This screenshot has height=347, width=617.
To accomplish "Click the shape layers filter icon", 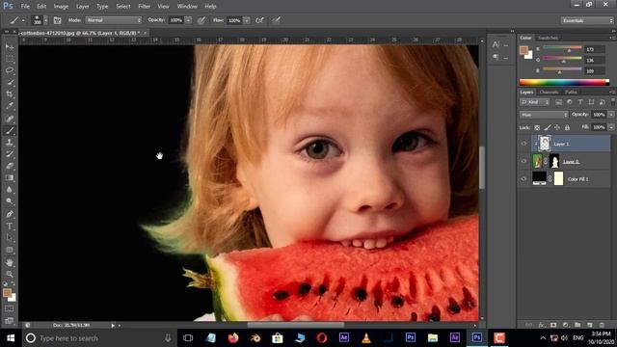I will 591,102.
